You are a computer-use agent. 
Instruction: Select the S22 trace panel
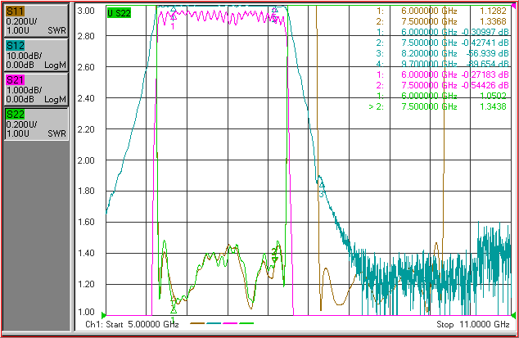click(x=36, y=124)
